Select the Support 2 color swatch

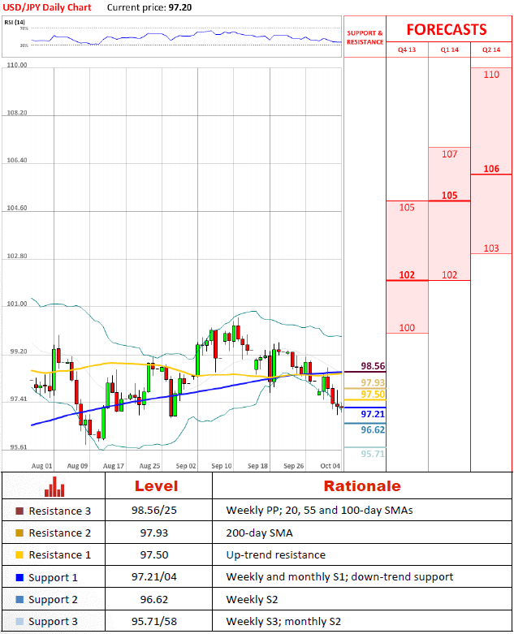[19, 599]
